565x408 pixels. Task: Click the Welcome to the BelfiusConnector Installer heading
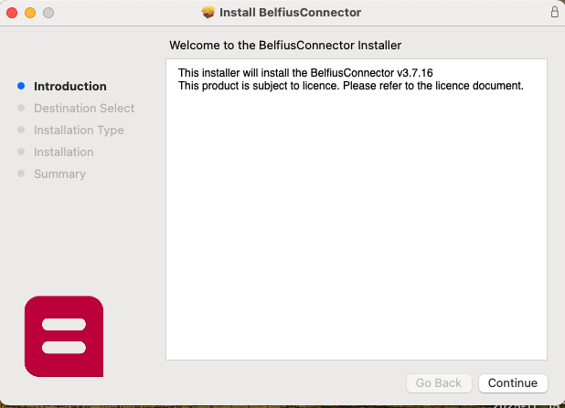pyautogui.click(x=285, y=44)
